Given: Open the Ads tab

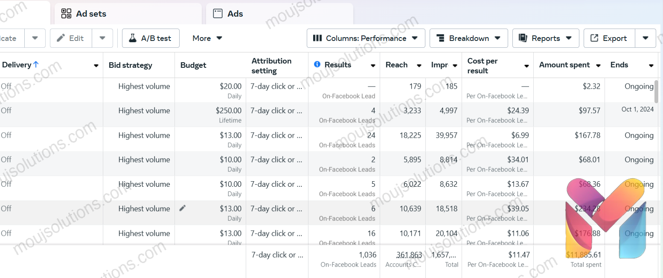Looking at the screenshot, I should pyautogui.click(x=279, y=14).
